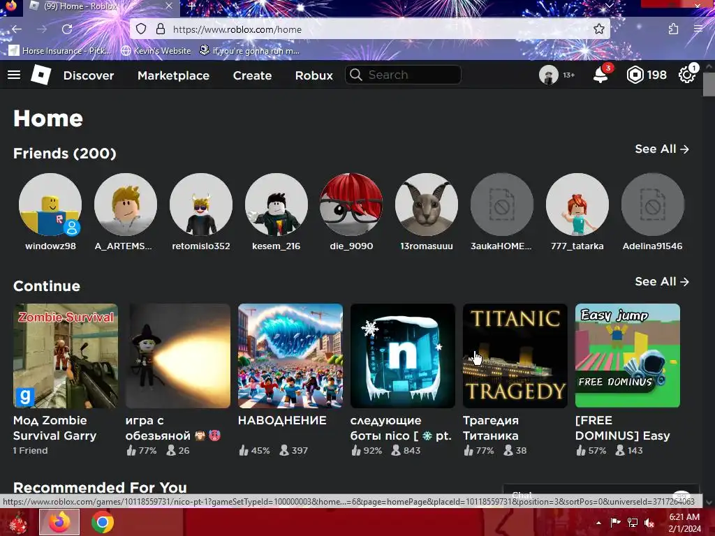
Task: Open the nico bots game thumbnail
Action: click(403, 356)
